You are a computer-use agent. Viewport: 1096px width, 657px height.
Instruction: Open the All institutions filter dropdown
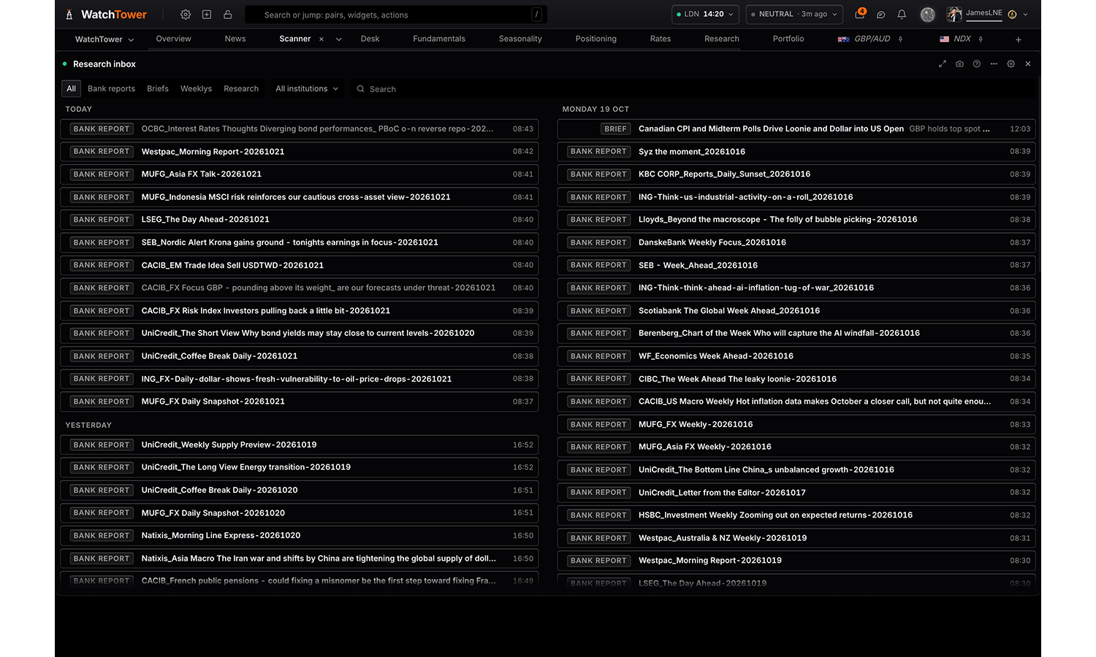click(307, 89)
